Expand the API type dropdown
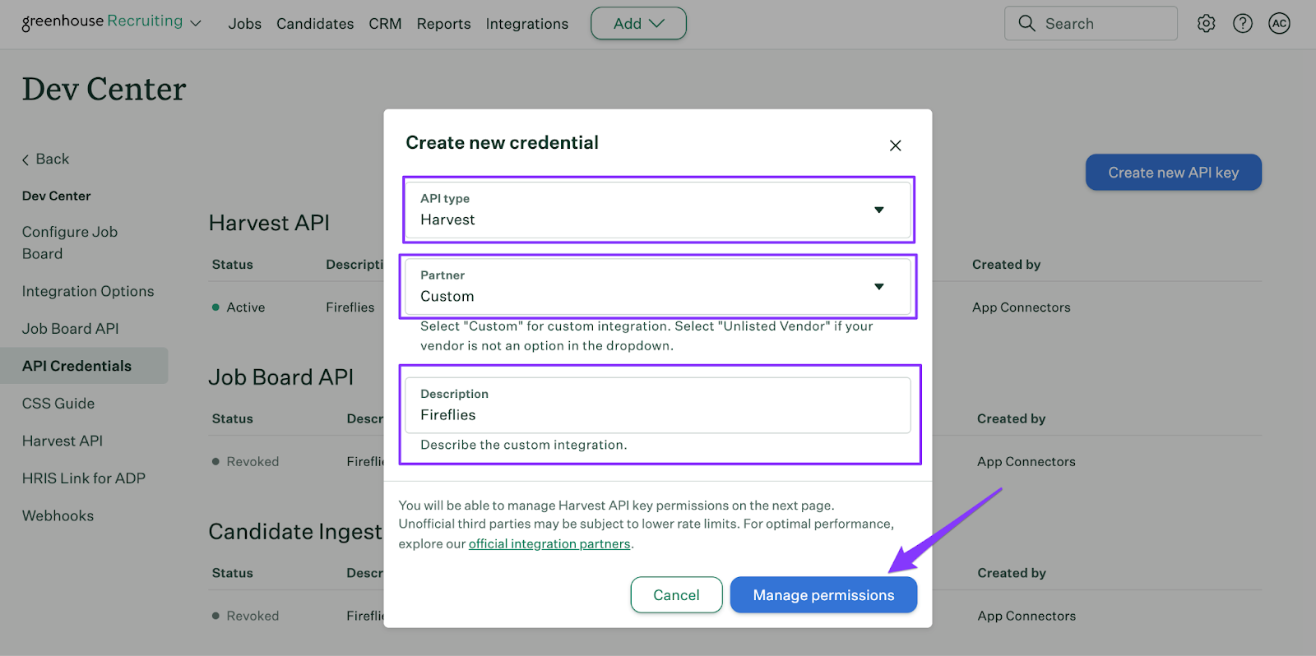 (x=878, y=210)
